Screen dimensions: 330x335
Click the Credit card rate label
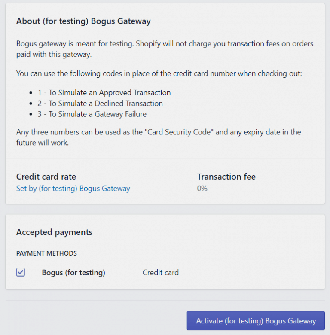point(46,177)
